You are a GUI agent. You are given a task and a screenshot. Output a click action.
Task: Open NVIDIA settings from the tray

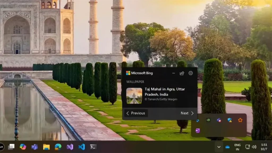(208, 120)
